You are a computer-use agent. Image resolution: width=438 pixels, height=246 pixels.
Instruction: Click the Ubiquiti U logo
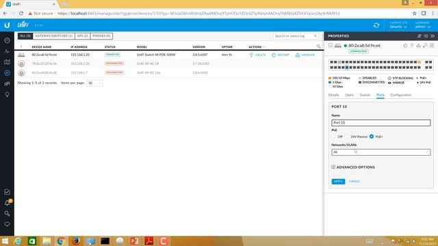coord(7,25)
